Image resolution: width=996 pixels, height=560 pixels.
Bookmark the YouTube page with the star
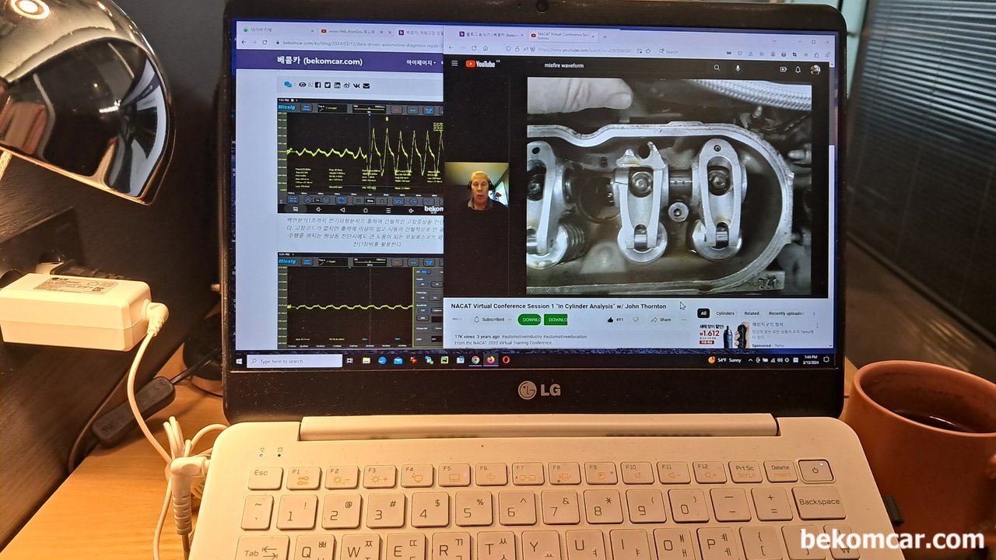click(648, 51)
